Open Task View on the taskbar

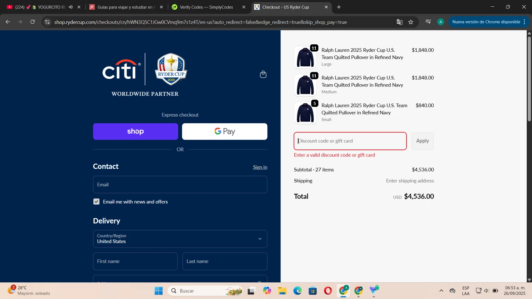(x=251, y=291)
